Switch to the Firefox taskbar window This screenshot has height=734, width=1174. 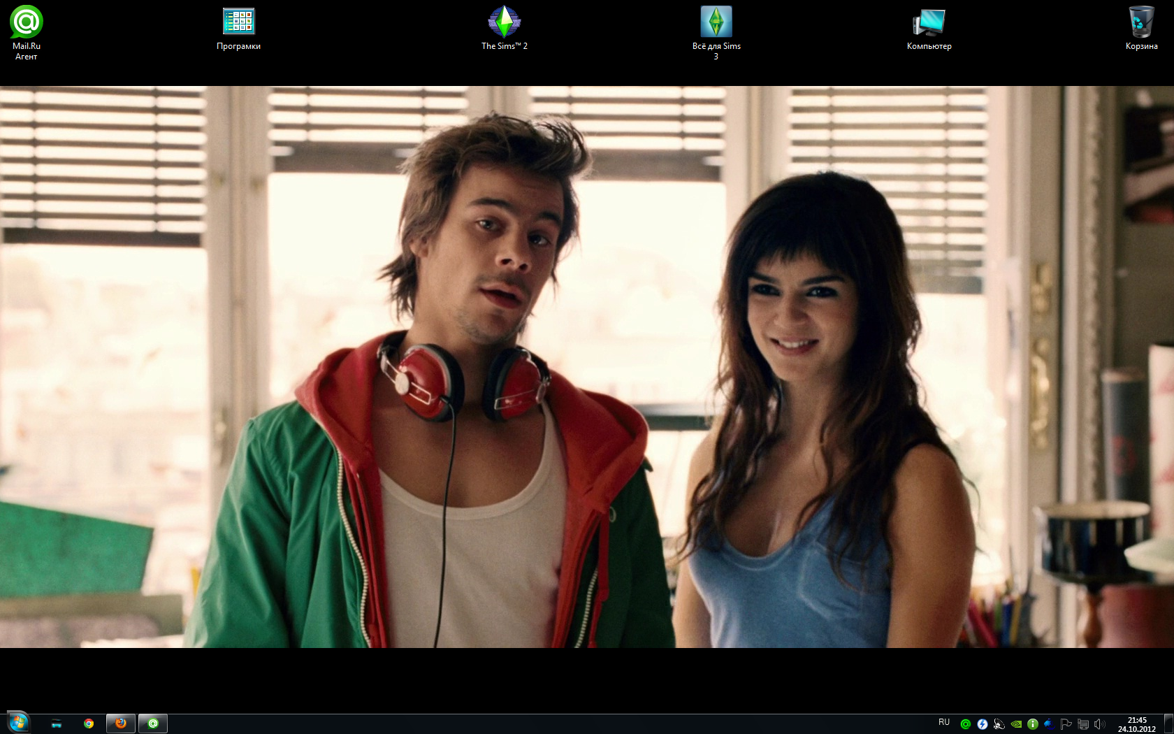tap(121, 724)
